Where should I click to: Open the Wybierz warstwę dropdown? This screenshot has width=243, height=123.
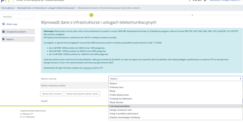point(176,79)
